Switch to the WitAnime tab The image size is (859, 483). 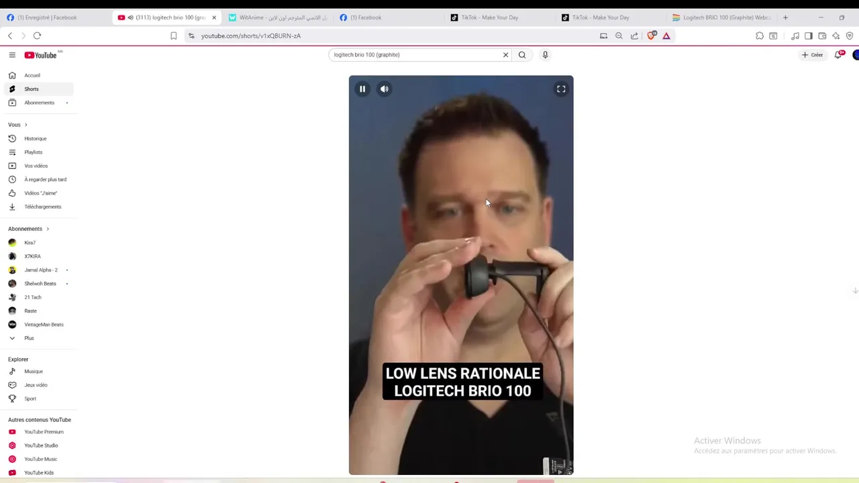coord(278,17)
